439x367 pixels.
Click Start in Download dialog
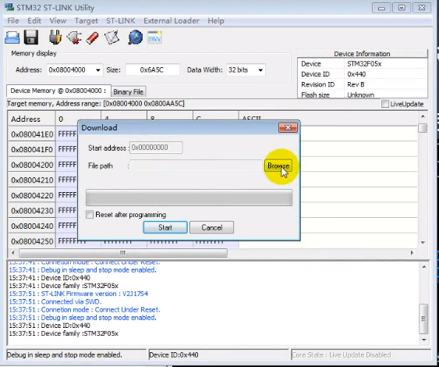click(165, 227)
